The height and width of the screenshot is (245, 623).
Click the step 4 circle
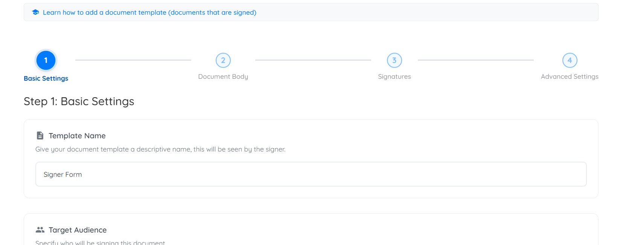coord(570,60)
